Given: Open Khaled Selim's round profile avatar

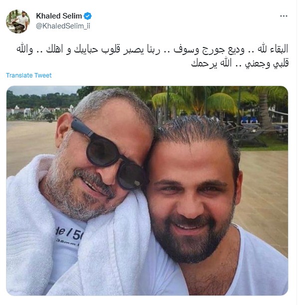Looking at the screenshot, I should pos(18,21).
